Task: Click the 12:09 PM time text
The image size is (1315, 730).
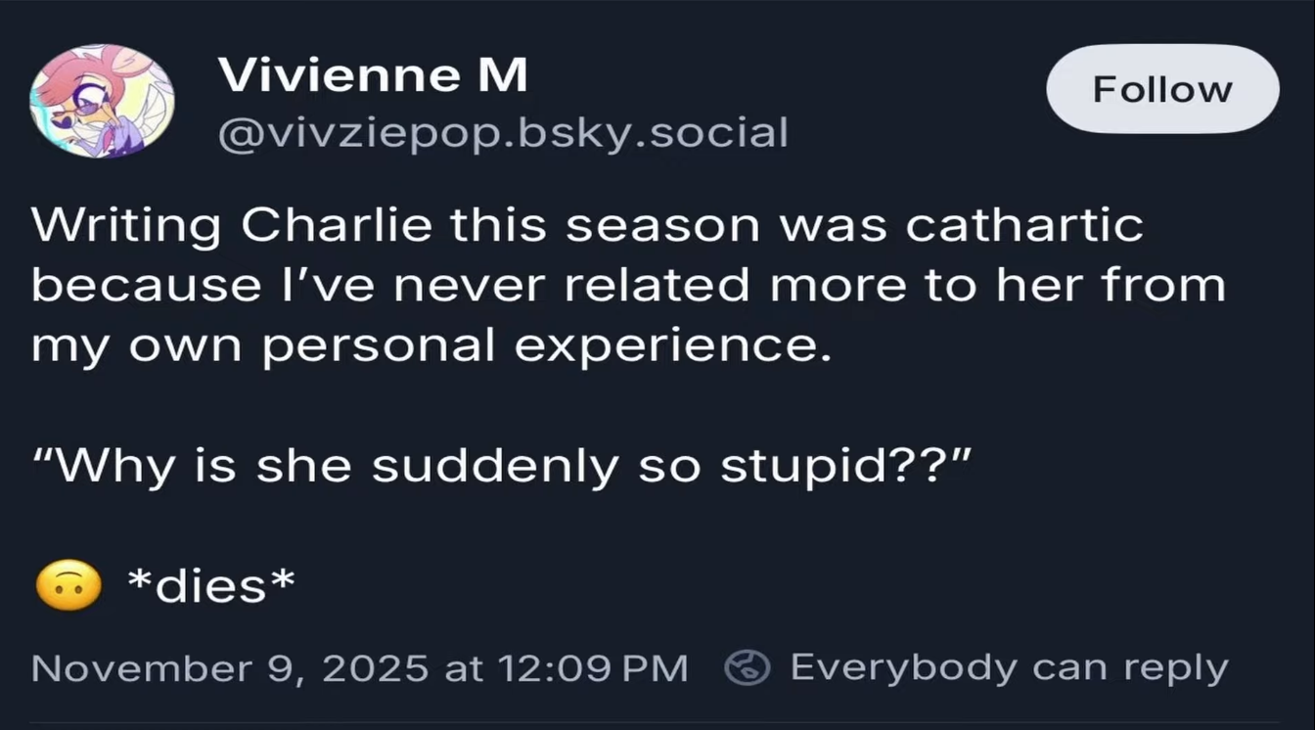Action: [x=593, y=668]
